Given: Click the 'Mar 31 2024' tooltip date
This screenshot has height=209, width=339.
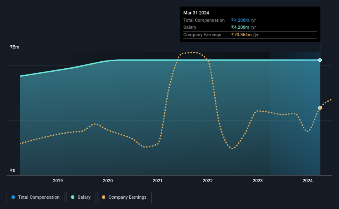Looking at the screenshot, I should 196,13.
